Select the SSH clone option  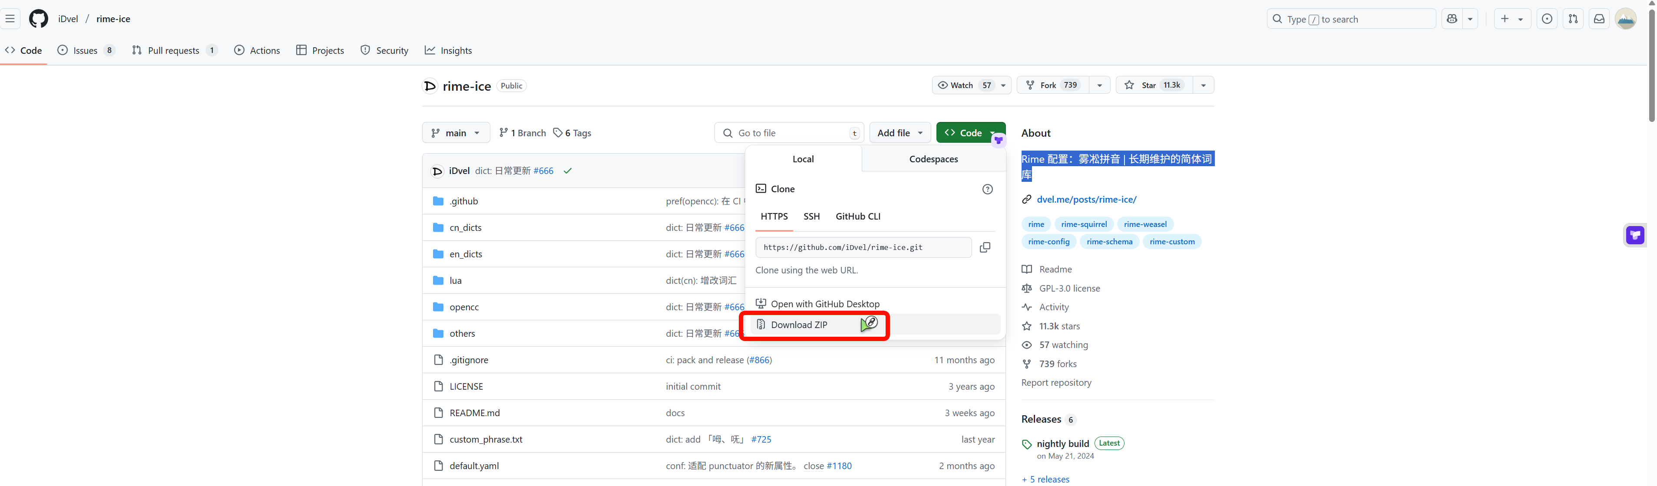click(811, 217)
